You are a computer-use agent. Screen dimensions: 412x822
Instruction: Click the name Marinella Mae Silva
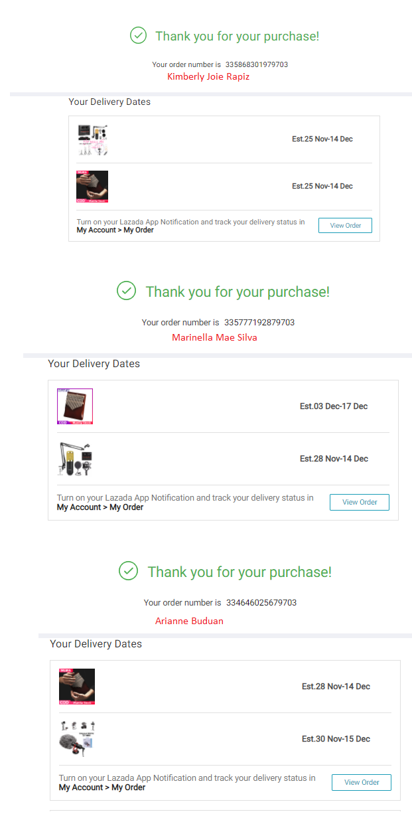tap(214, 337)
